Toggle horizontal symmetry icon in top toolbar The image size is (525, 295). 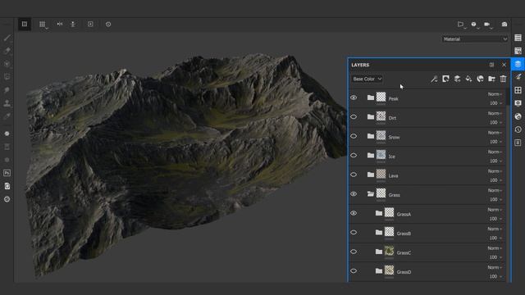60,24
